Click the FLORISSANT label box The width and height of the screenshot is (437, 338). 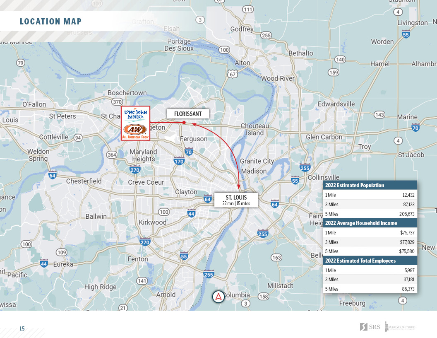188,114
